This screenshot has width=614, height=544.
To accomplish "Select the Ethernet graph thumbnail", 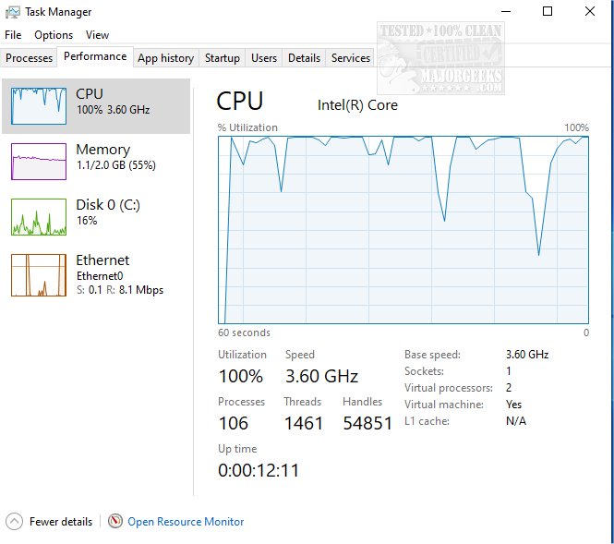I will point(39,274).
